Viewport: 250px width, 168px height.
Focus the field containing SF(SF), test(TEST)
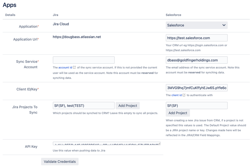84,106
